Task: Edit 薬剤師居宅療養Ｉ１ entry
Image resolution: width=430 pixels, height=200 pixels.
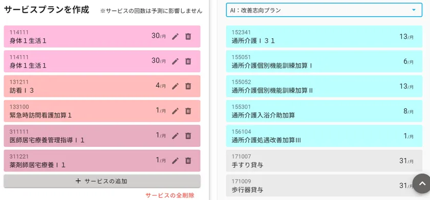Action: (x=175, y=161)
